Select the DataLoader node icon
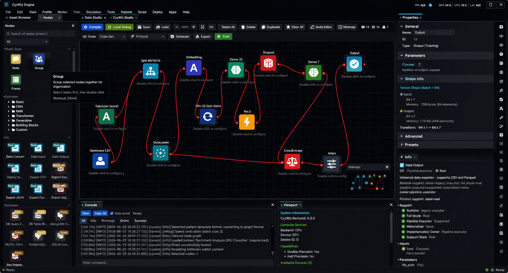 tap(161, 153)
